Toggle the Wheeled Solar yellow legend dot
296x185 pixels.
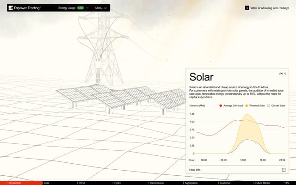tap(247, 106)
